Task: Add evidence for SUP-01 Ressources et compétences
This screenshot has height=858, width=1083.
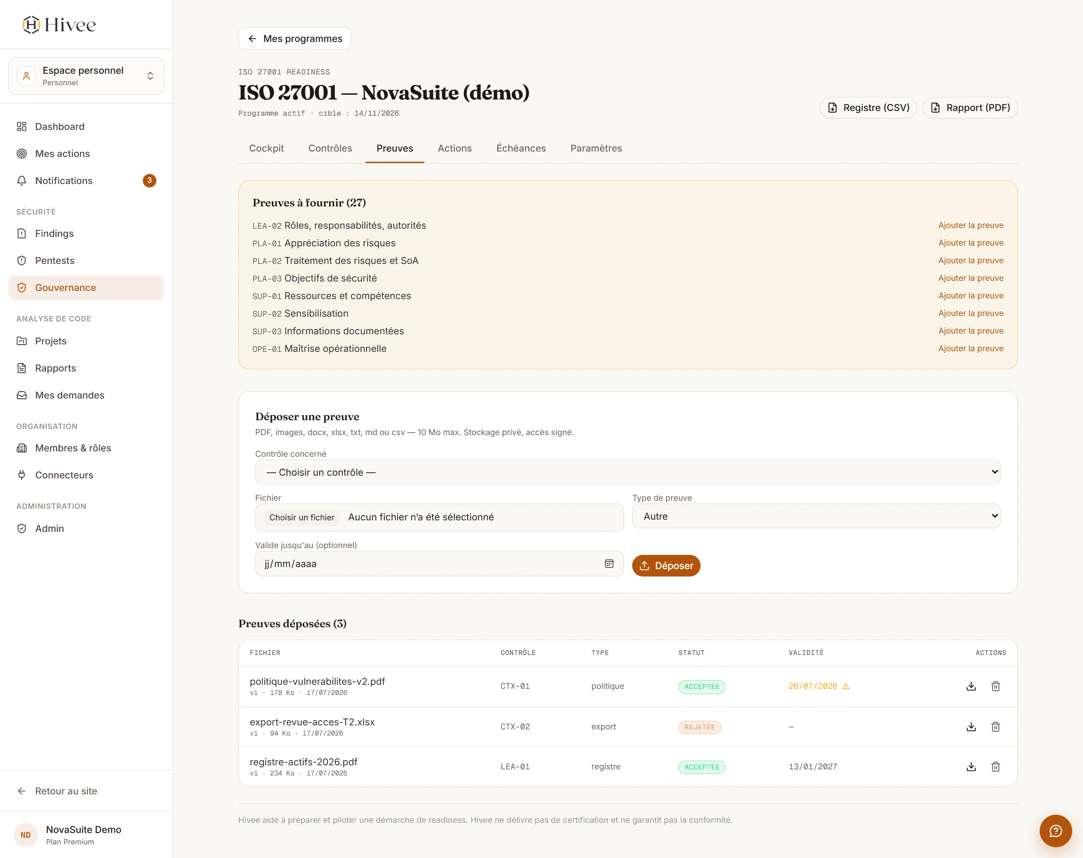Action: [971, 296]
